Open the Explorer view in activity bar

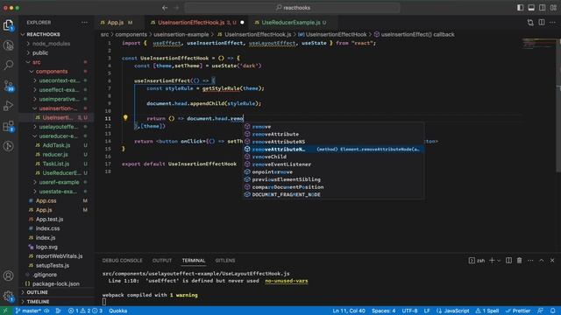(x=8, y=25)
